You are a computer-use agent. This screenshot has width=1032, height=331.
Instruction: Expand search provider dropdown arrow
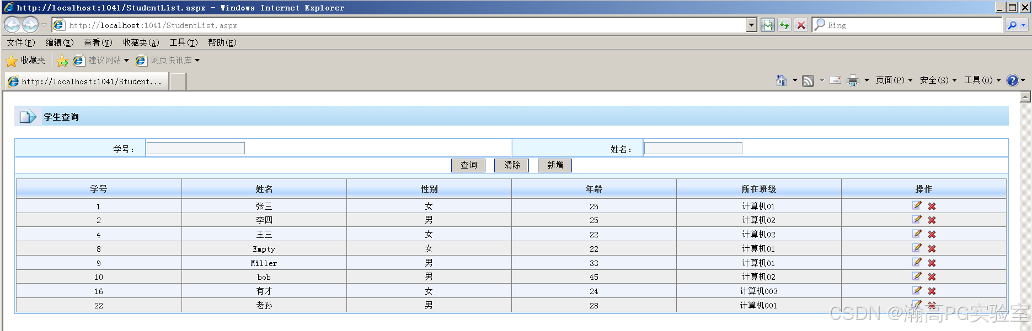pos(1023,25)
